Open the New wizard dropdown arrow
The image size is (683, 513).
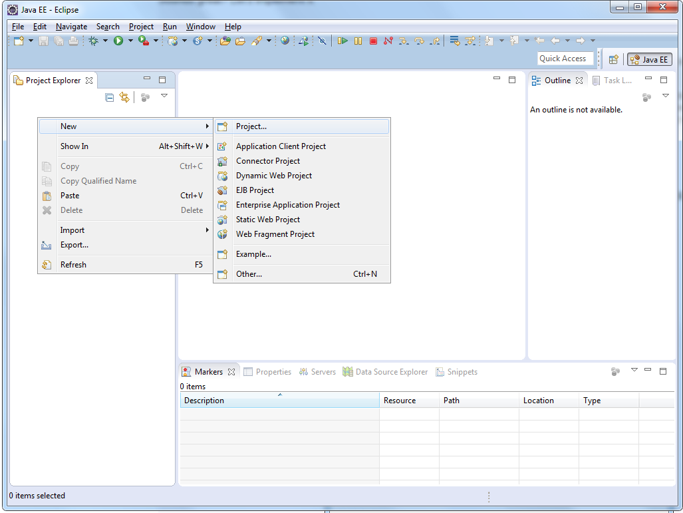pos(31,41)
